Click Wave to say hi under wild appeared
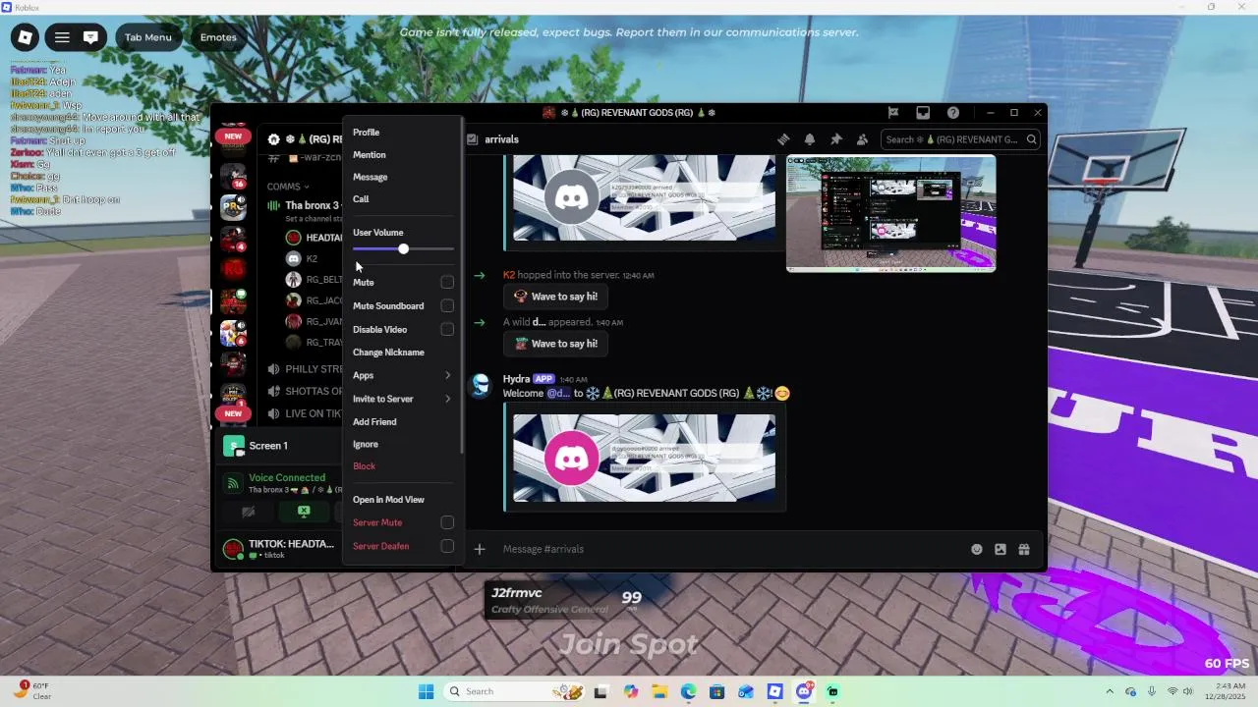This screenshot has width=1258, height=707. pos(556,344)
